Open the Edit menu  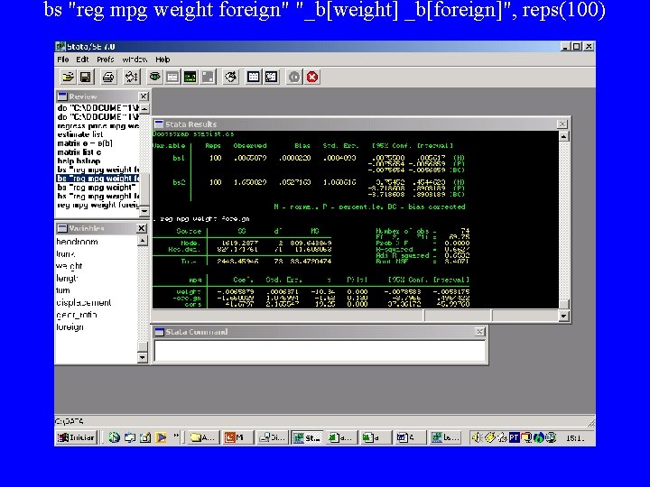[x=82, y=60]
